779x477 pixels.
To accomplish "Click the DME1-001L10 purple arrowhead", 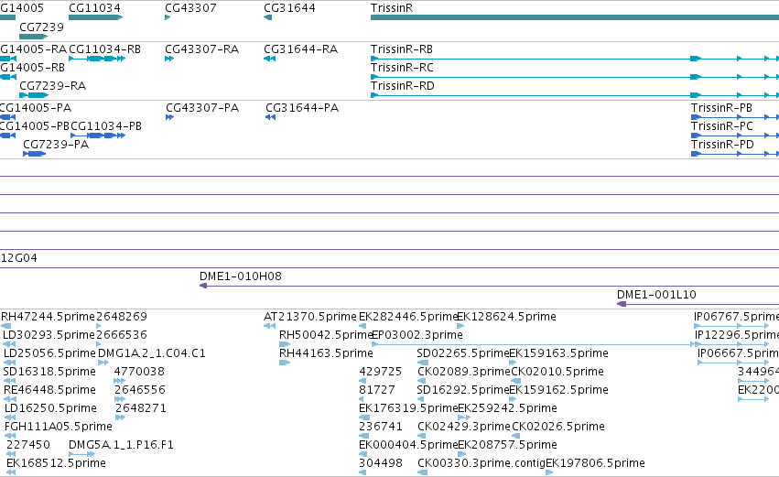I will [x=621, y=304].
